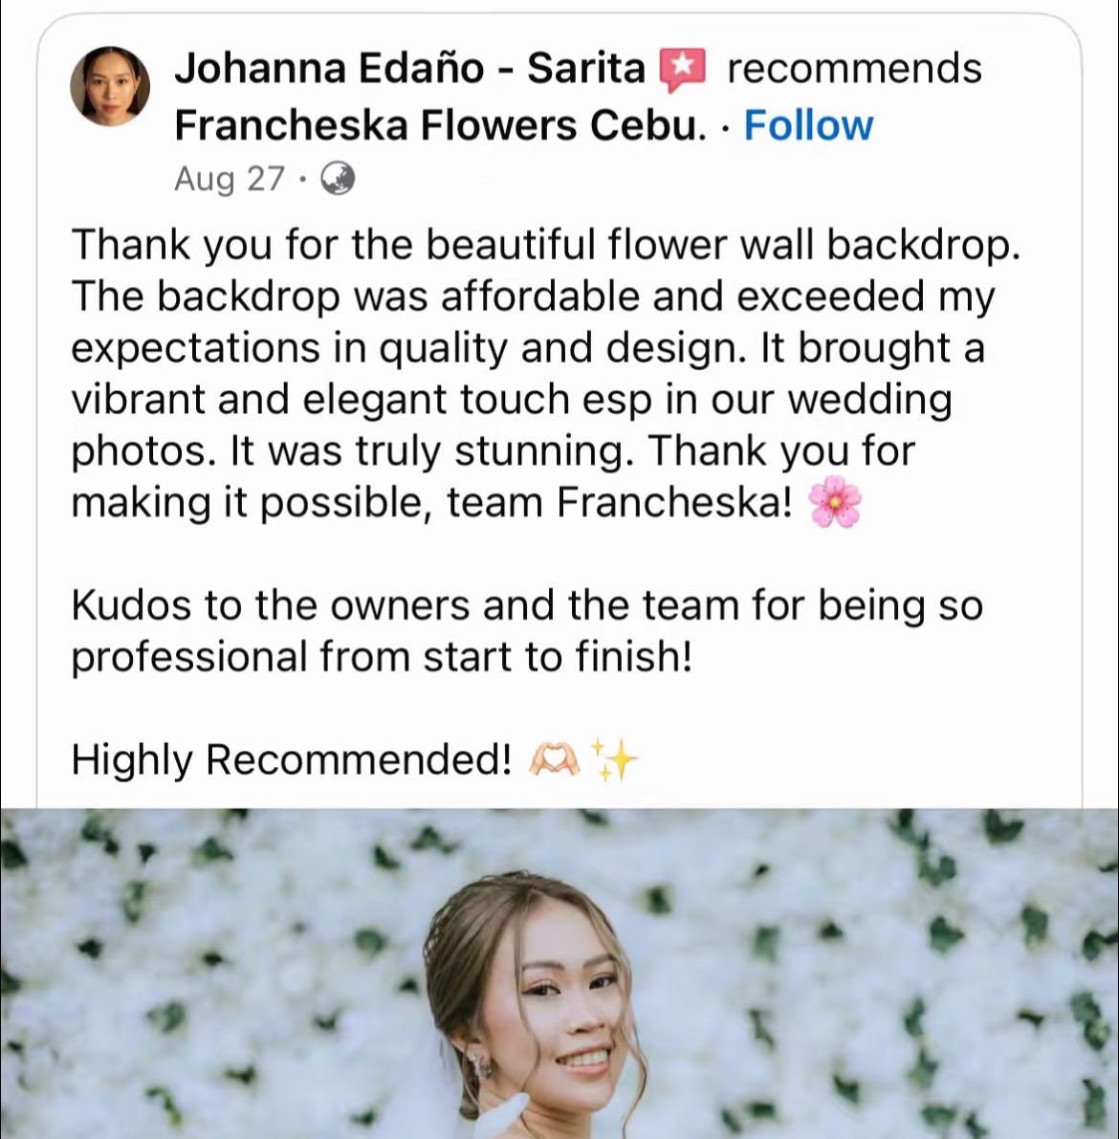Screen dimensions: 1119x1139
Task: Click the cherry blossom emoji
Action: pos(835,503)
